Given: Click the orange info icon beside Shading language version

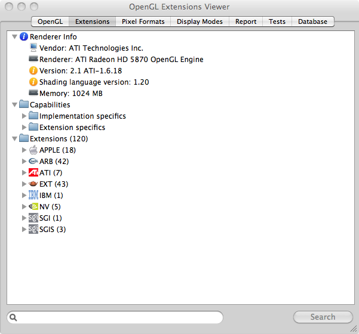Looking at the screenshot, I should (33, 82).
